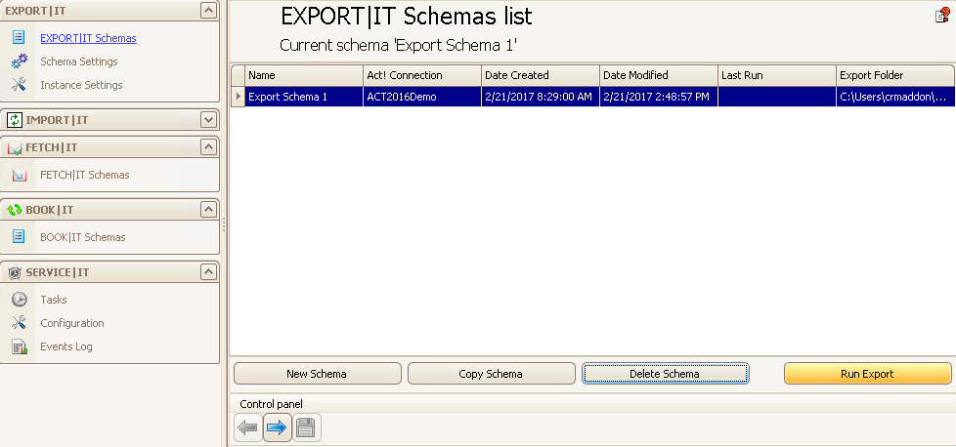Click the BOOK|IT Schemas list icon

tap(19, 237)
